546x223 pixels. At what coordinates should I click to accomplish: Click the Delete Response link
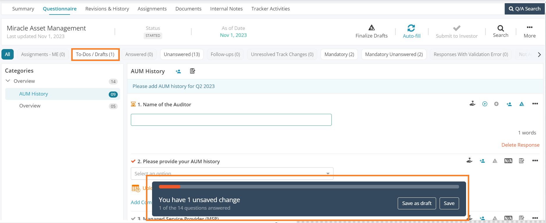click(x=520, y=145)
